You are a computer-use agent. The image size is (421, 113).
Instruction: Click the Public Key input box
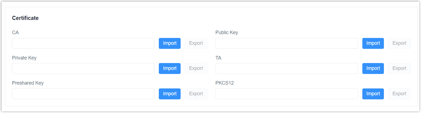(x=286, y=43)
